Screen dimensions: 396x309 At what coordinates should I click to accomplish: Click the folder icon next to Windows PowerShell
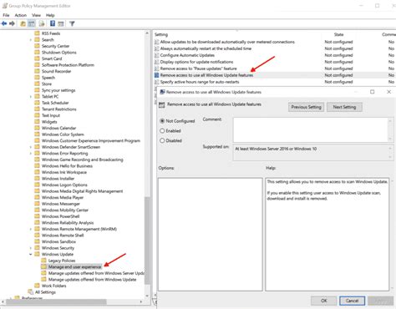coord(37,216)
